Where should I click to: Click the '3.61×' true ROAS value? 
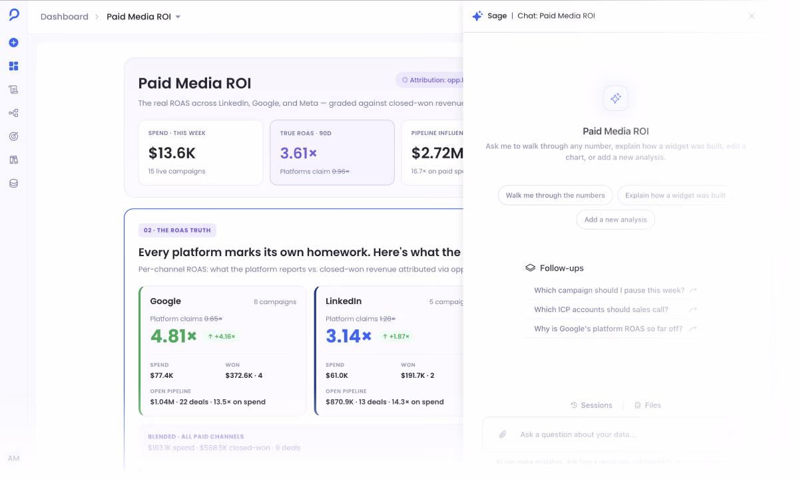298,154
